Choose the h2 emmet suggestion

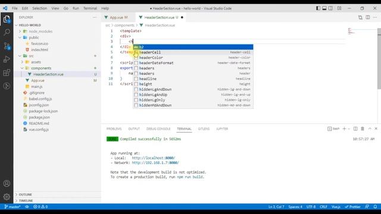tap(193, 47)
